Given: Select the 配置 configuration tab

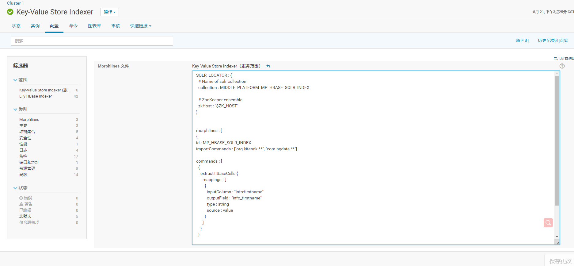Looking at the screenshot, I should (x=54, y=26).
